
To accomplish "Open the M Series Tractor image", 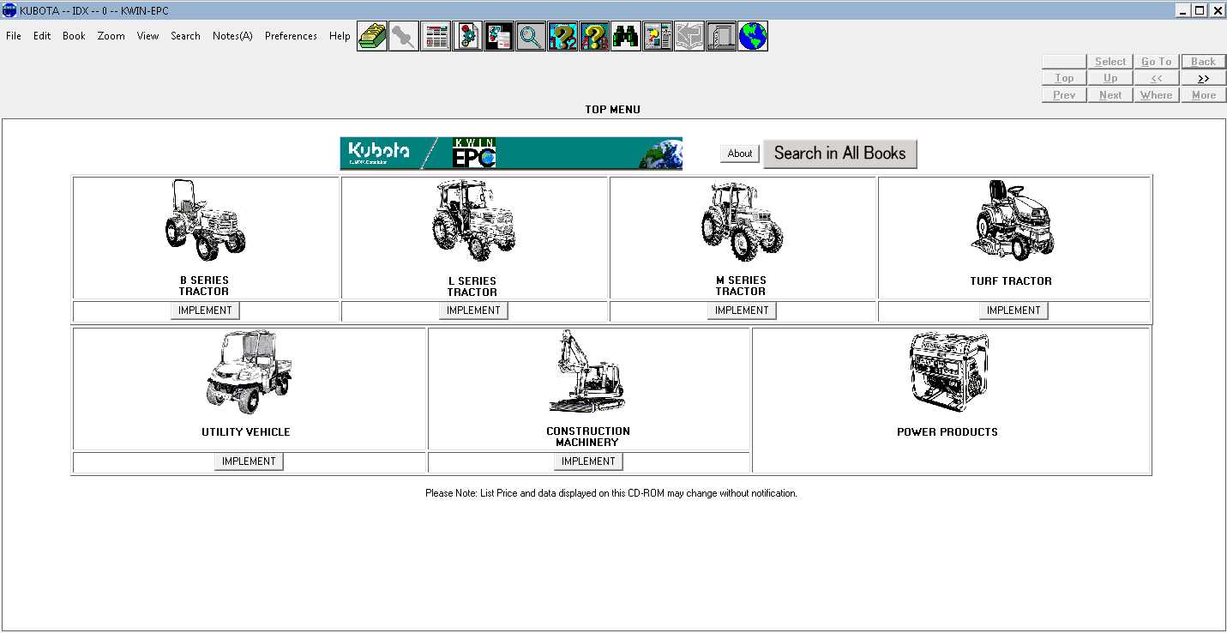I will tap(741, 220).
